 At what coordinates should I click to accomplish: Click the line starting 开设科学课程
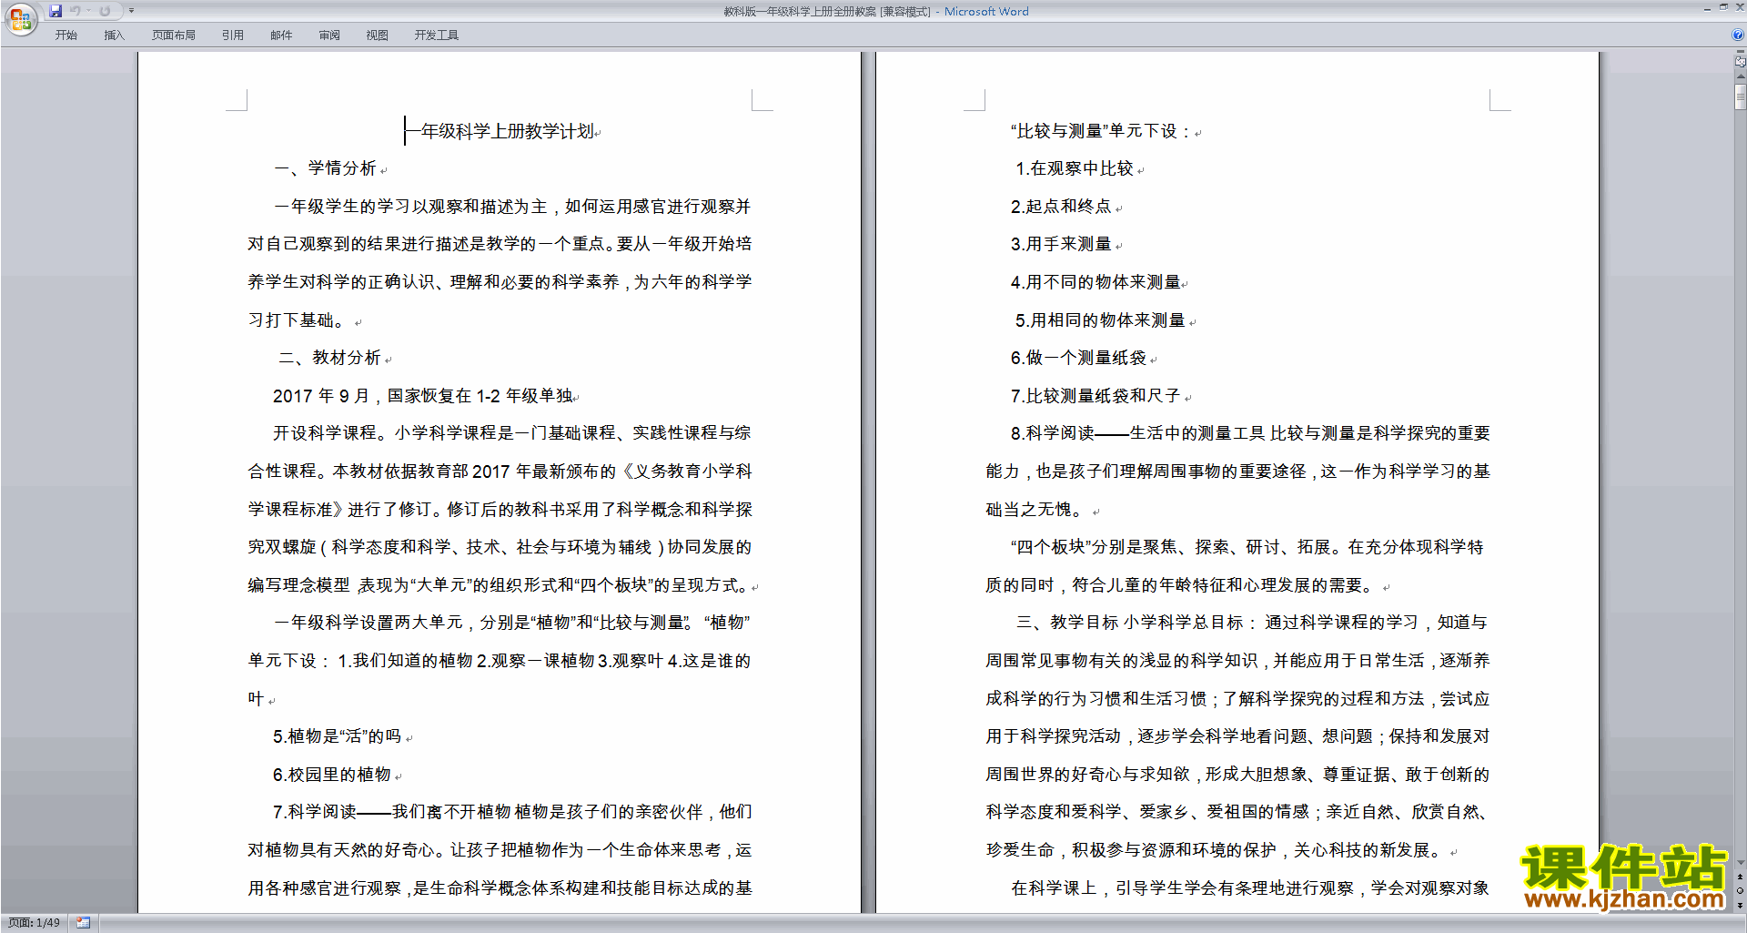(x=512, y=433)
